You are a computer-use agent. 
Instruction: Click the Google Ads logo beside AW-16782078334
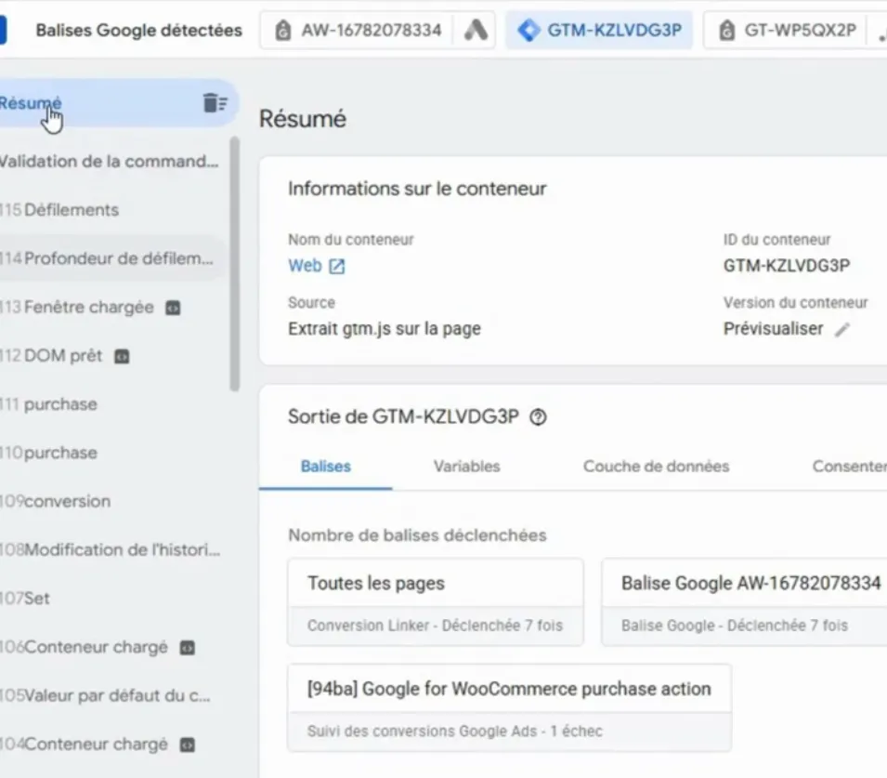[476, 30]
